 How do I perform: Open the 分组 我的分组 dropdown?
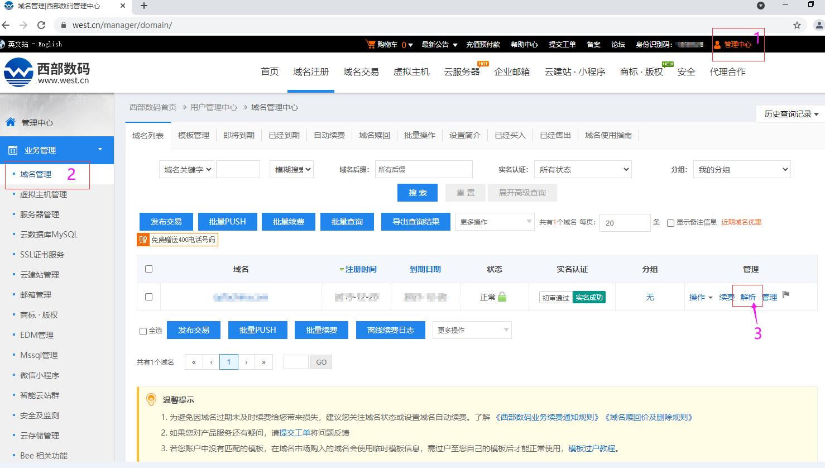(x=742, y=169)
